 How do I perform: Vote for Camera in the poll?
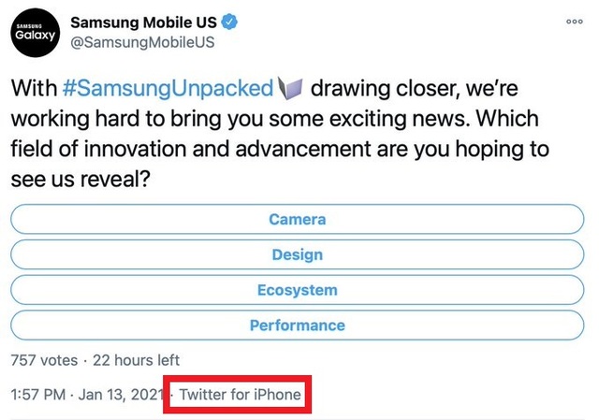[x=298, y=219]
